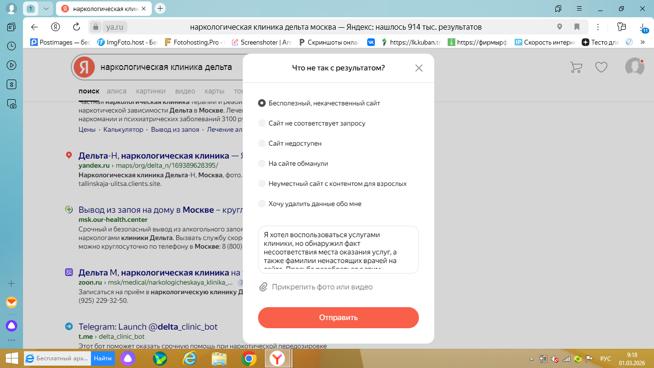Switch to the алиса search tab

point(116,91)
